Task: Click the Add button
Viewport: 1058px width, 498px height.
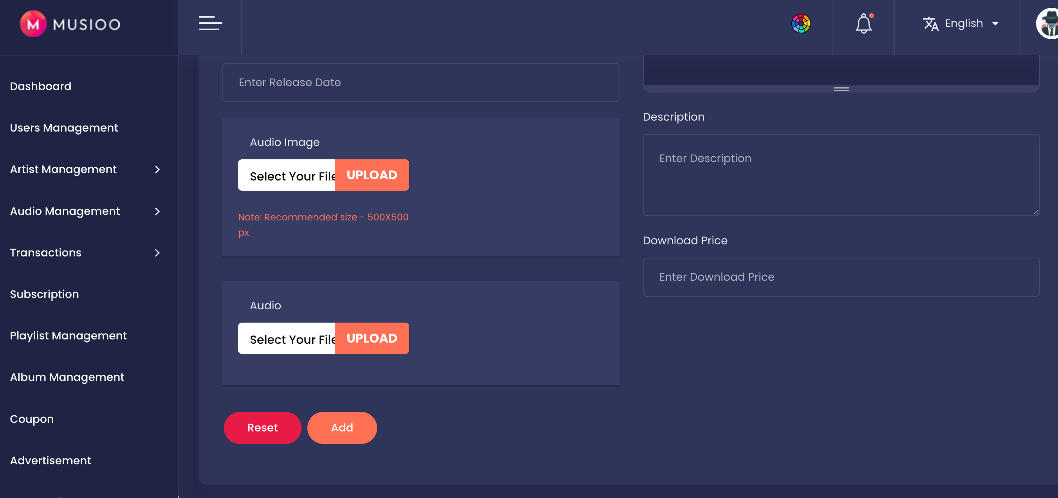Action: 342,428
